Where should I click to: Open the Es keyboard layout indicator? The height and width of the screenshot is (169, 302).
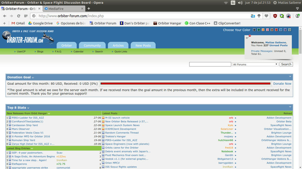point(233,3)
